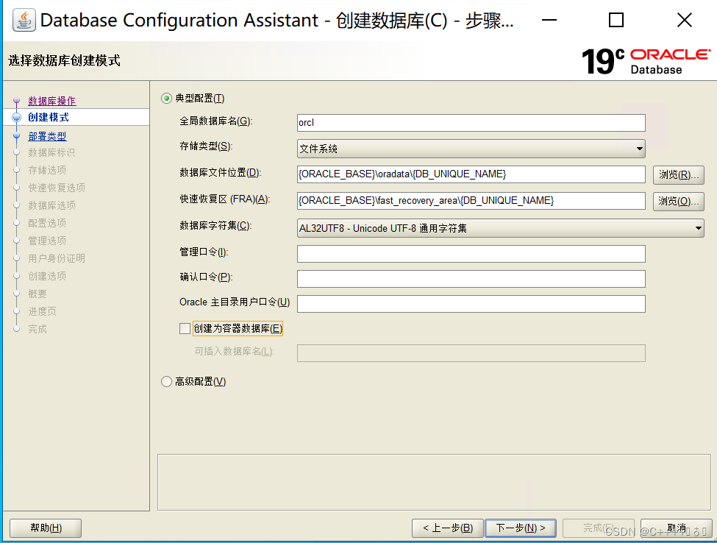Click the 选择数据库创建模式 heading

pos(65,60)
